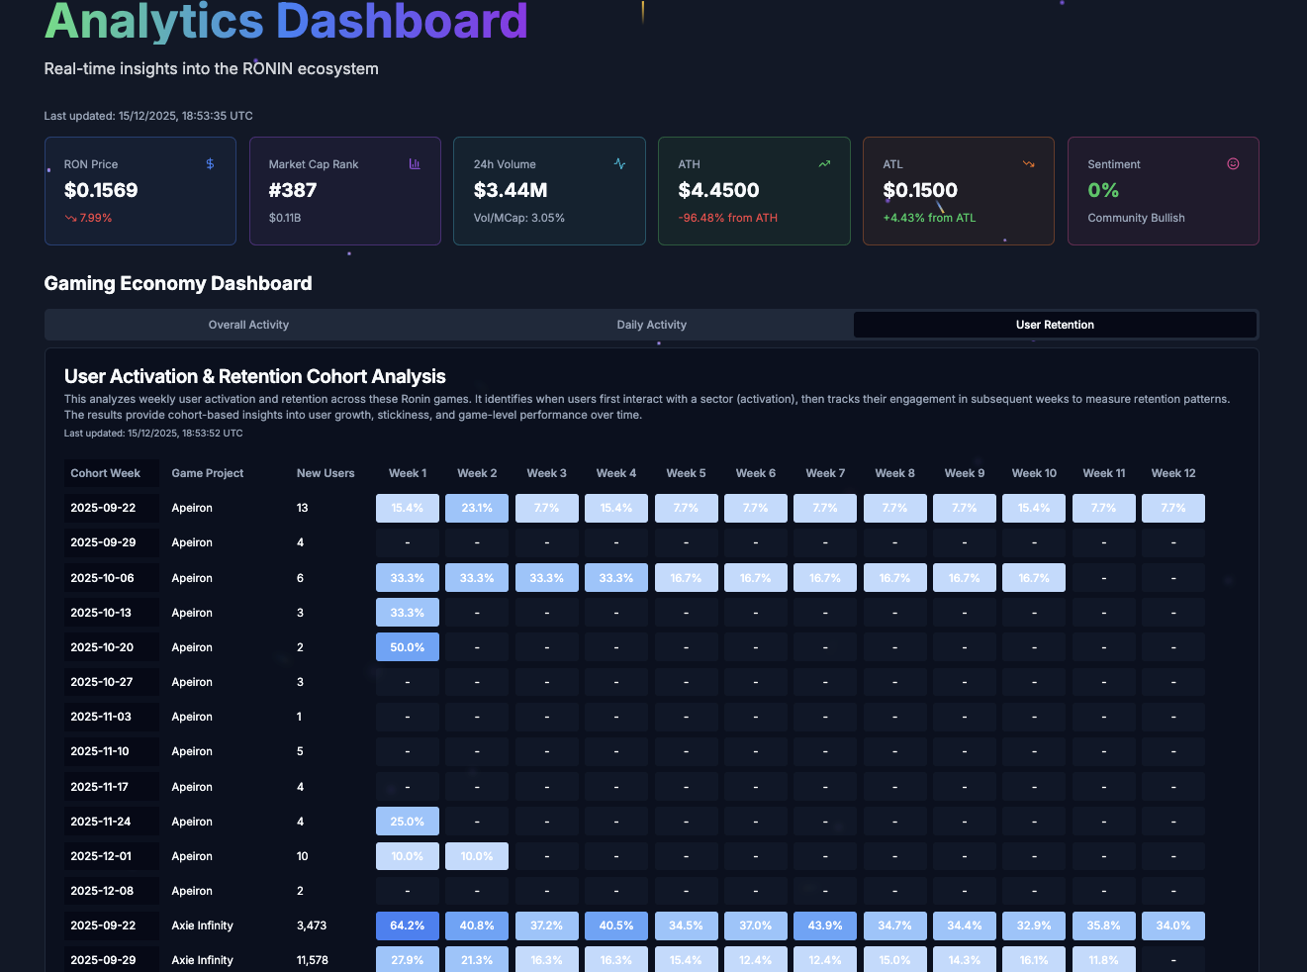The image size is (1307, 972).
Task: Click the bar chart icon in Market Cap Rank card
Action: coord(415,164)
